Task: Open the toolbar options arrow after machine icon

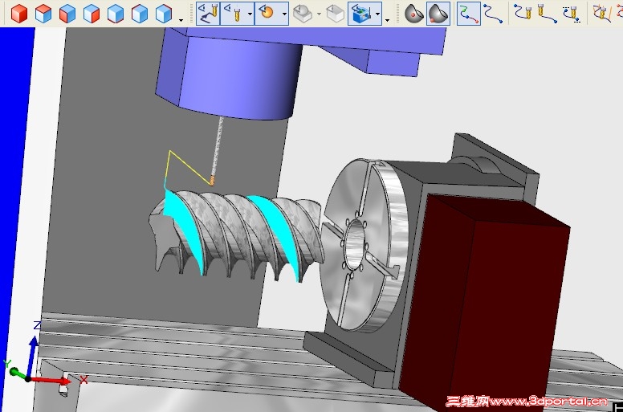Action: pyautogui.click(x=388, y=20)
